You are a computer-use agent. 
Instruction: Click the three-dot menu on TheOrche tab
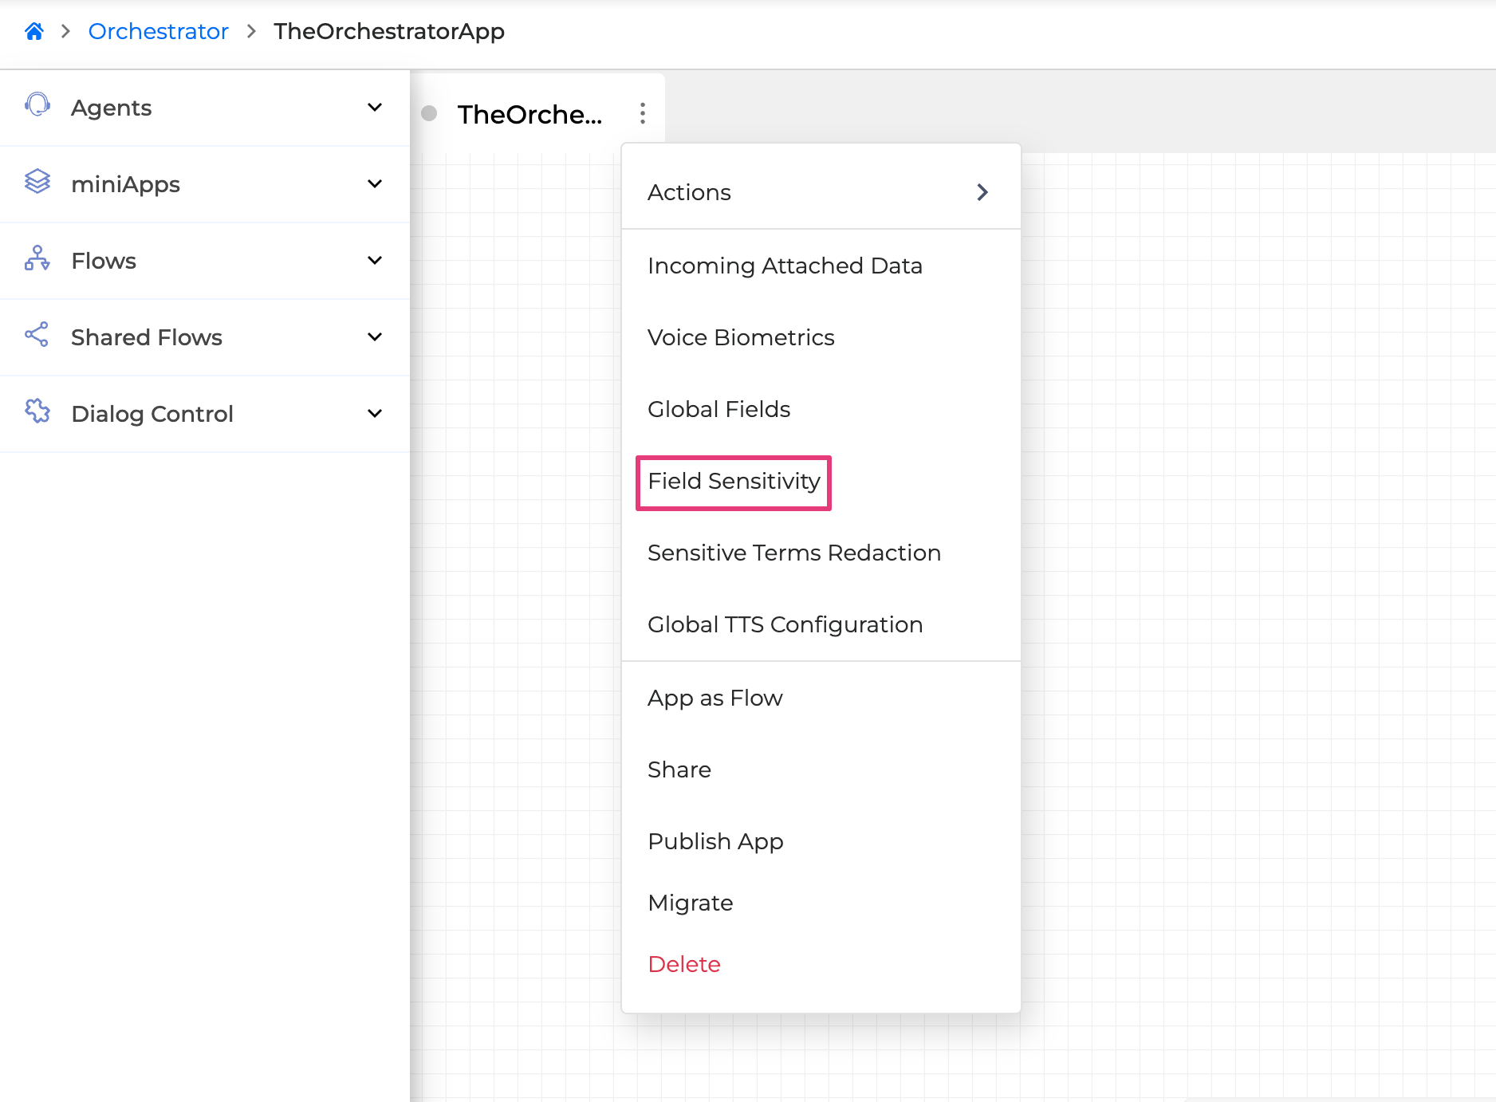[x=642, y=114]
